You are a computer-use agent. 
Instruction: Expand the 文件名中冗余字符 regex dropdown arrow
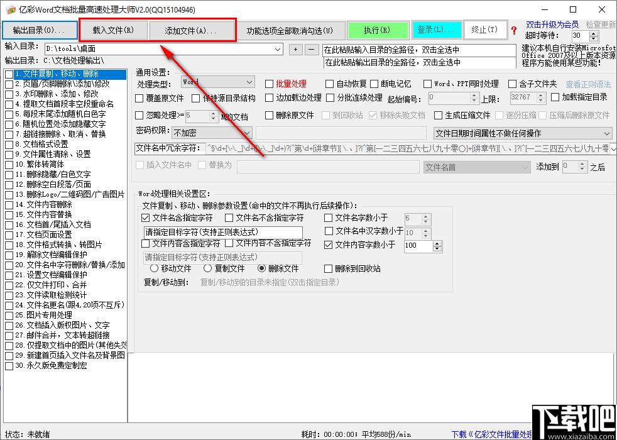pos(613,148)
